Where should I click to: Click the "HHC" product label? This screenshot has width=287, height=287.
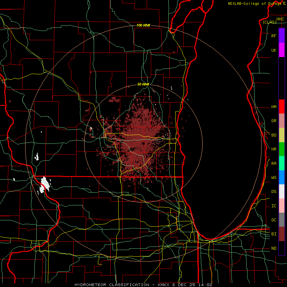(280, 19)
